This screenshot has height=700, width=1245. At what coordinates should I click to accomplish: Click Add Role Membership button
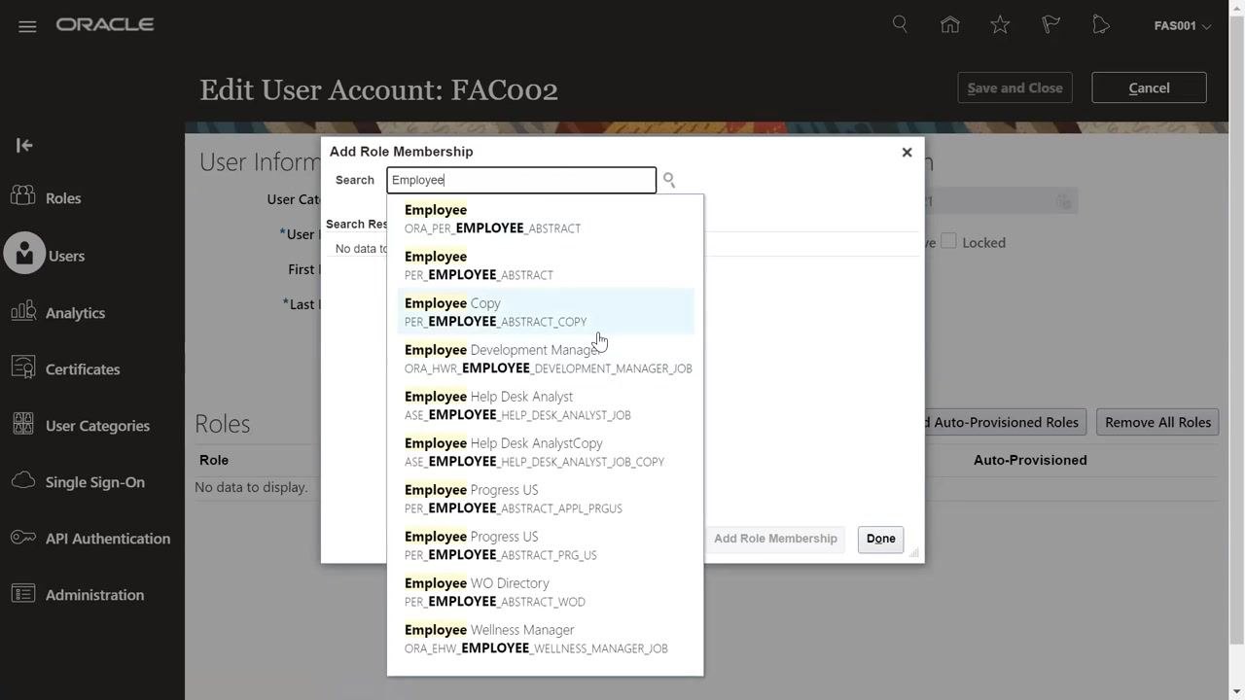pos(775,539)
